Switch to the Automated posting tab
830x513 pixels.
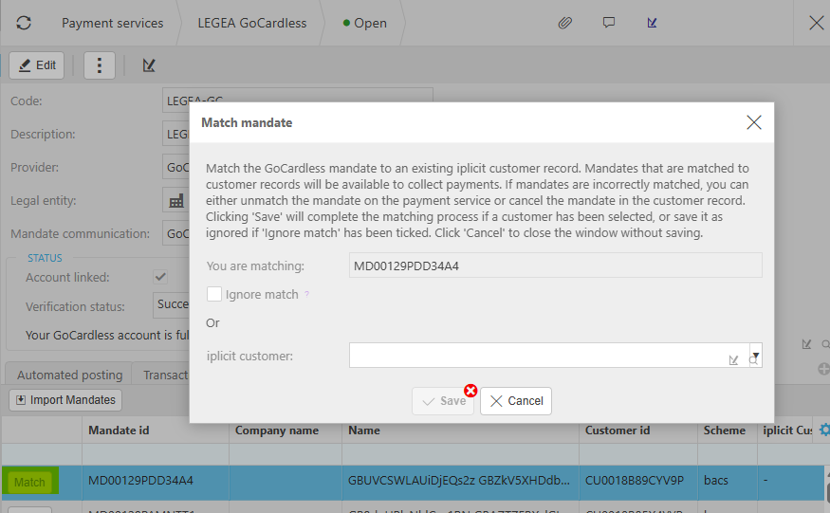69,375
